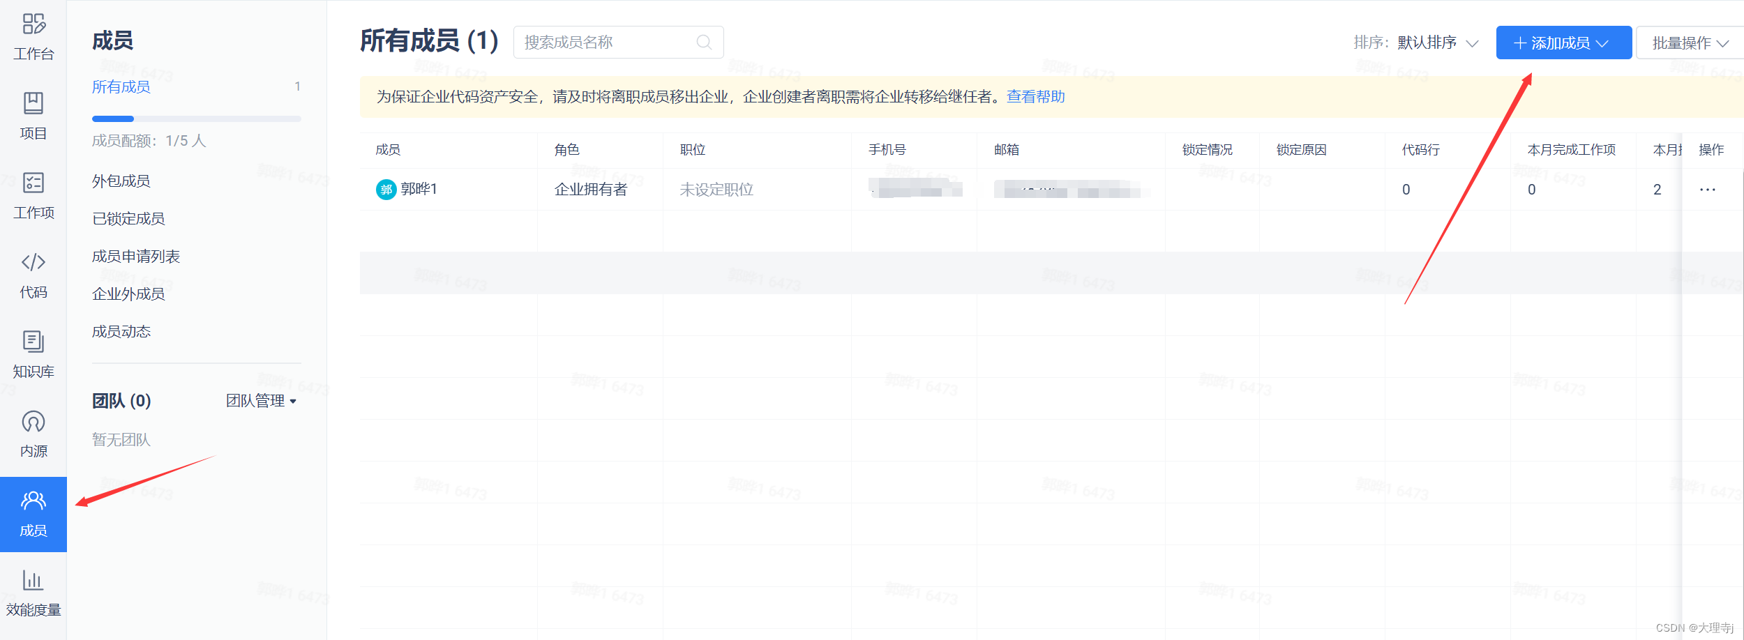Screen dimensions: 1744x640
Task: Click the 成员配额: 1/5 人 text
Action: 149,141
